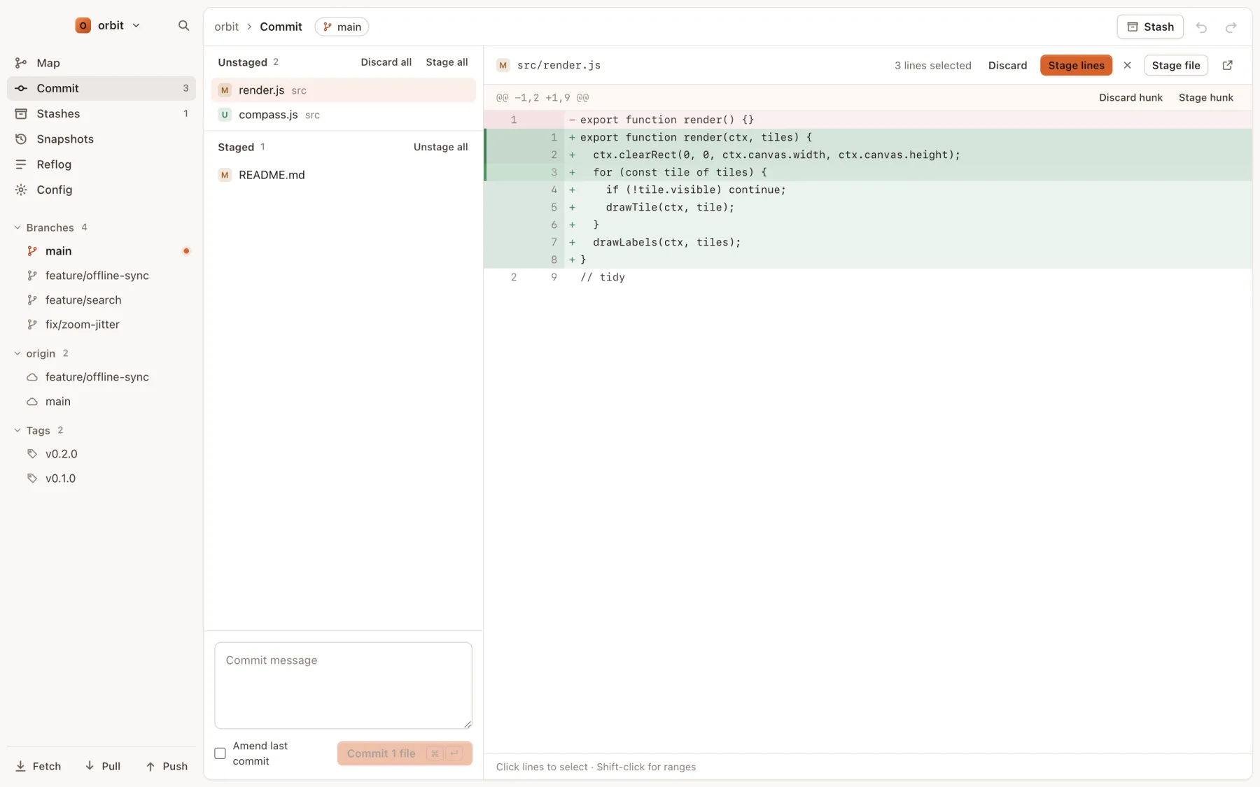Push to remote

click(167, 766)
